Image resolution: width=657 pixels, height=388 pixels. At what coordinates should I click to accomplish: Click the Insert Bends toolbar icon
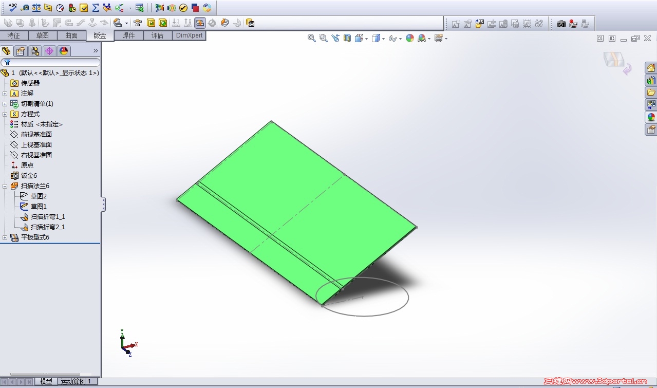[237, 23]
